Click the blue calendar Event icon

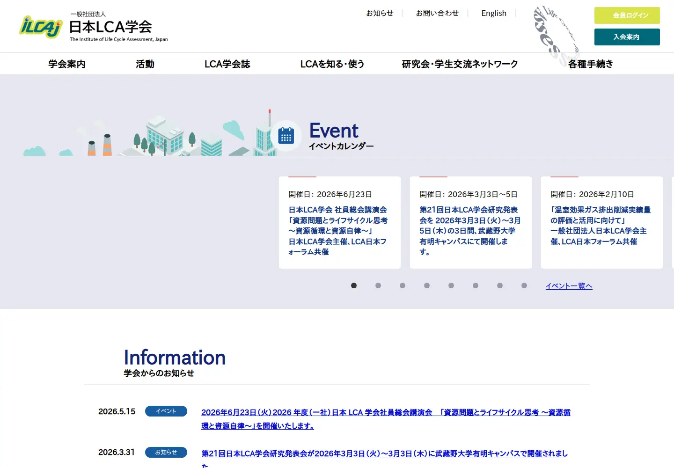pyautogui.click(x=286, y=136)
